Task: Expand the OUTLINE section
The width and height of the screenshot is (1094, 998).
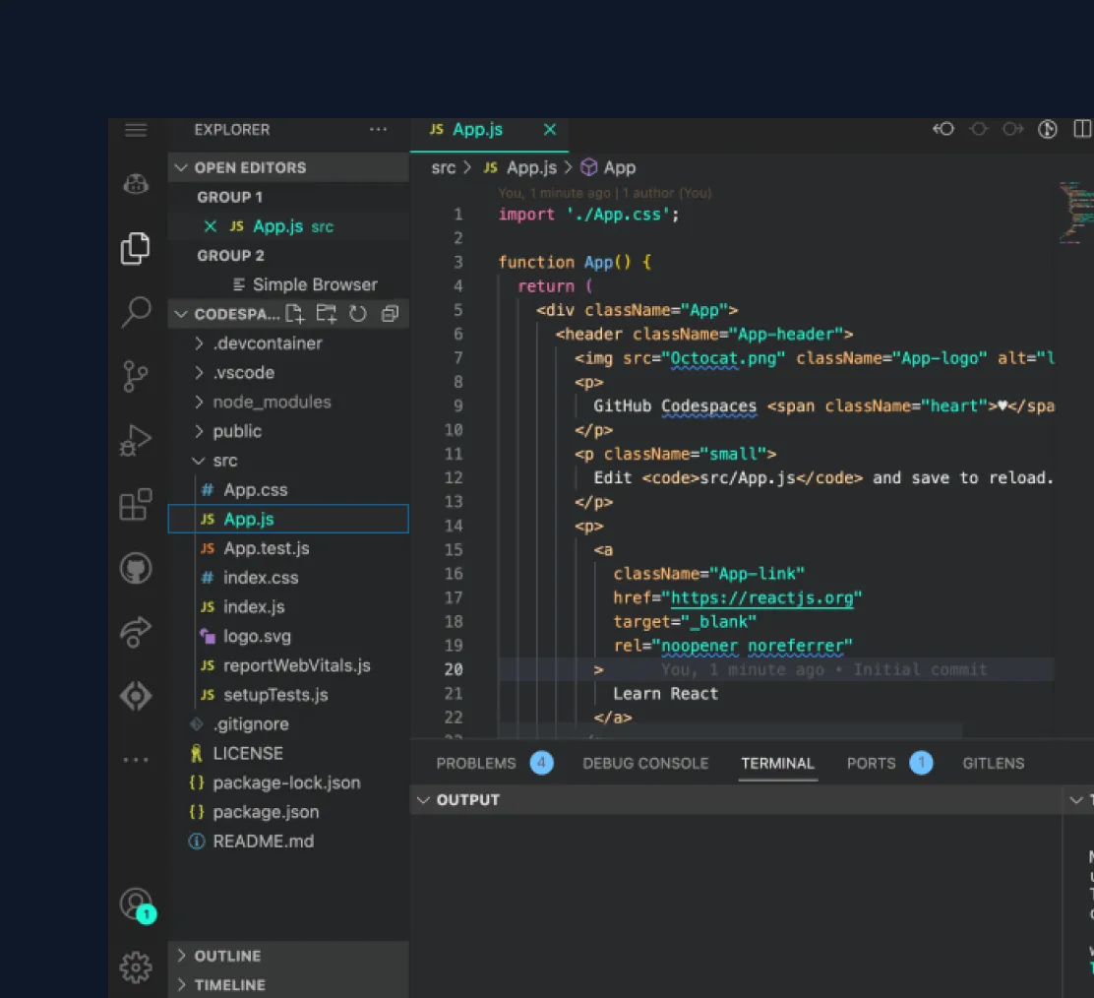Action: click(227, 956)
